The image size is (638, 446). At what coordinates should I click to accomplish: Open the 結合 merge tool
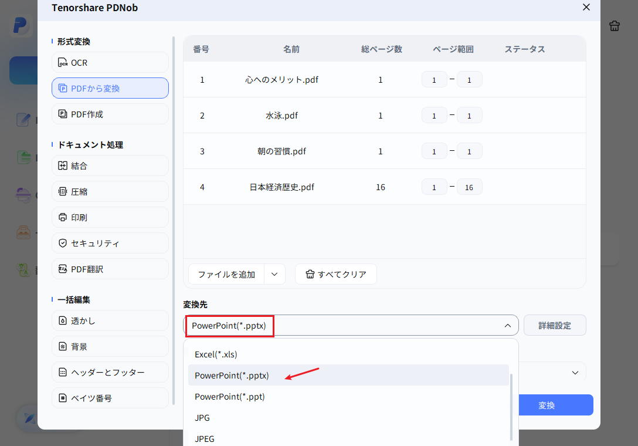click(110, 165)
